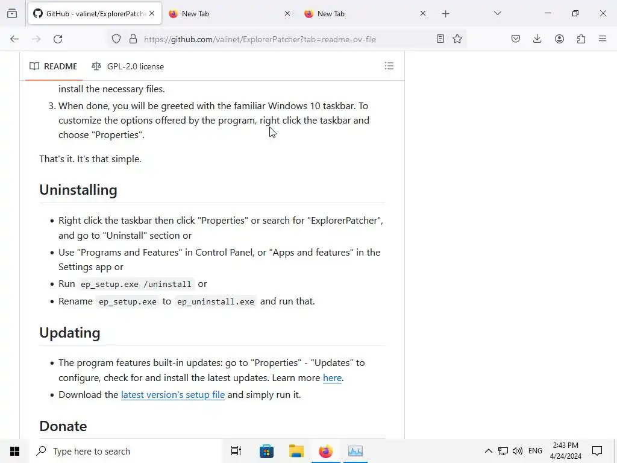Image resolution: width=617 pixels, height=463 pixels.
Task: Select the README tab
Action: (x=54, y=66)
